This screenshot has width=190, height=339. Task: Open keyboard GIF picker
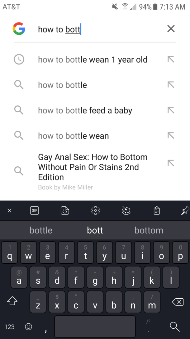35,211
